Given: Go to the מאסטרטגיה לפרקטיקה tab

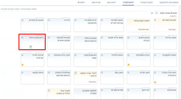Looking at the screenshot, I should tap(169, 2).
